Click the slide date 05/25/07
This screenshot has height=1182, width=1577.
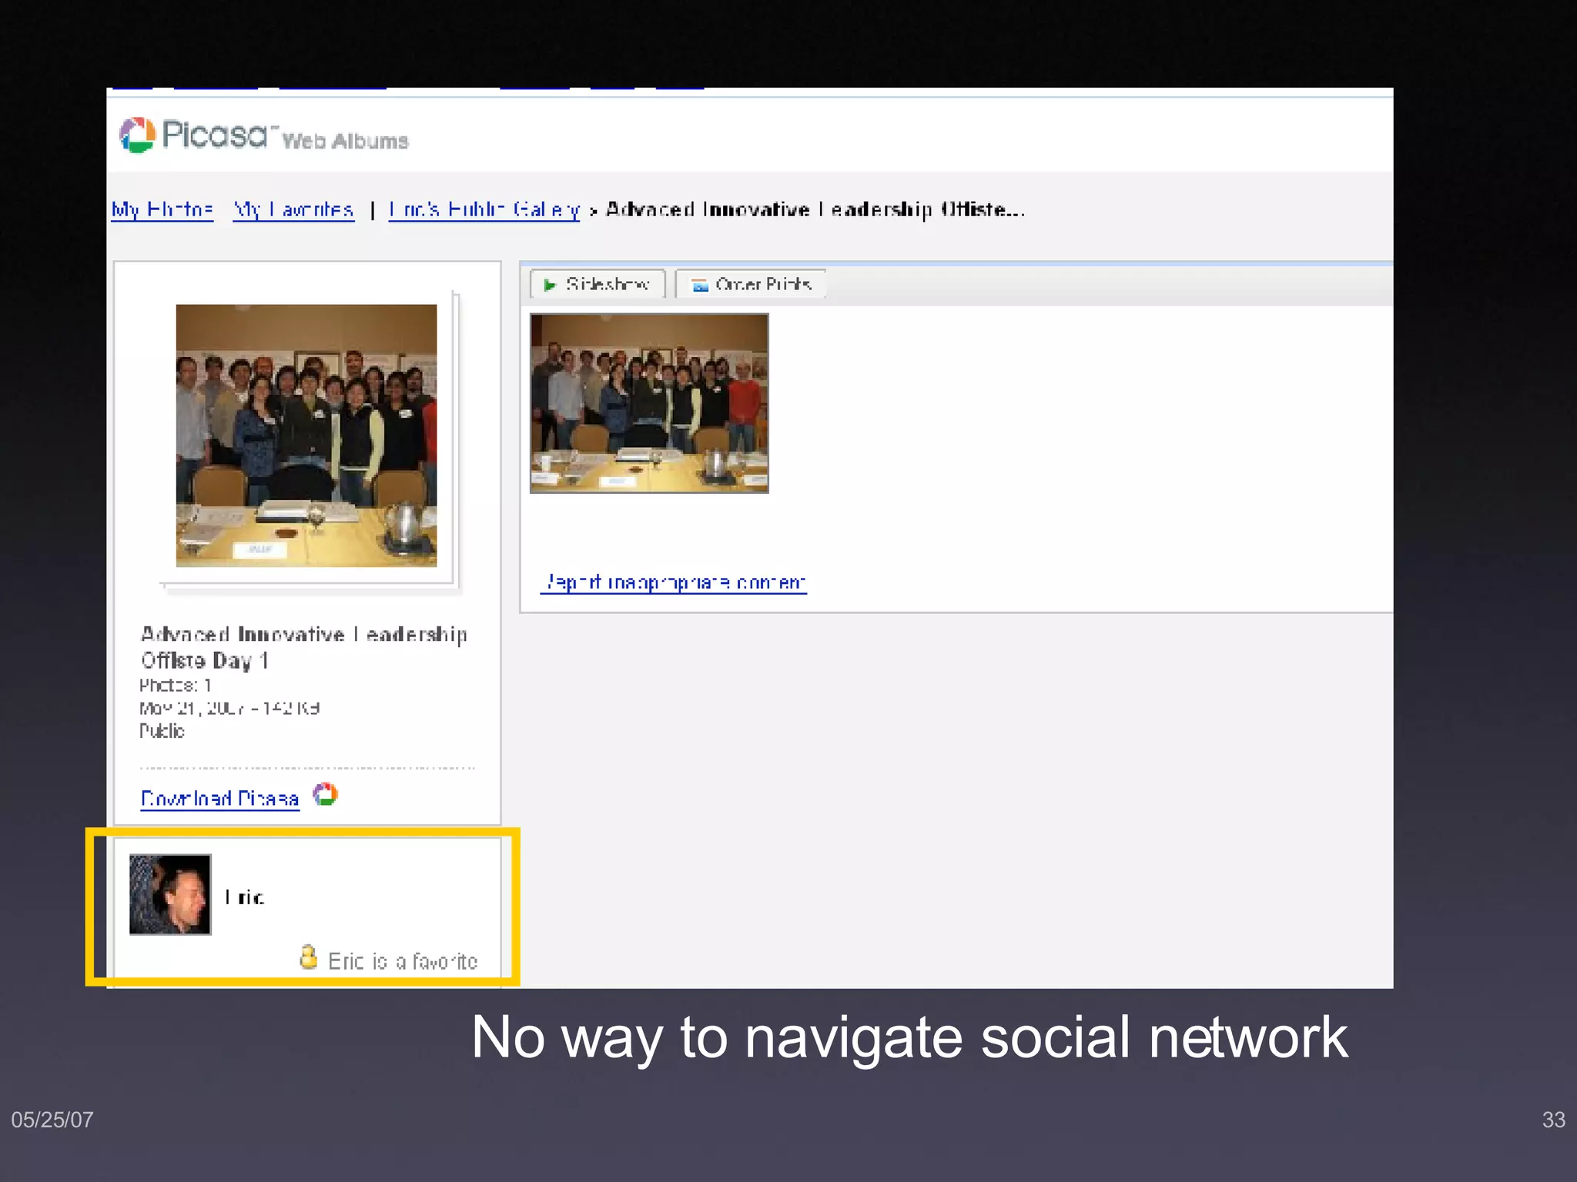tap(52, 1120)
